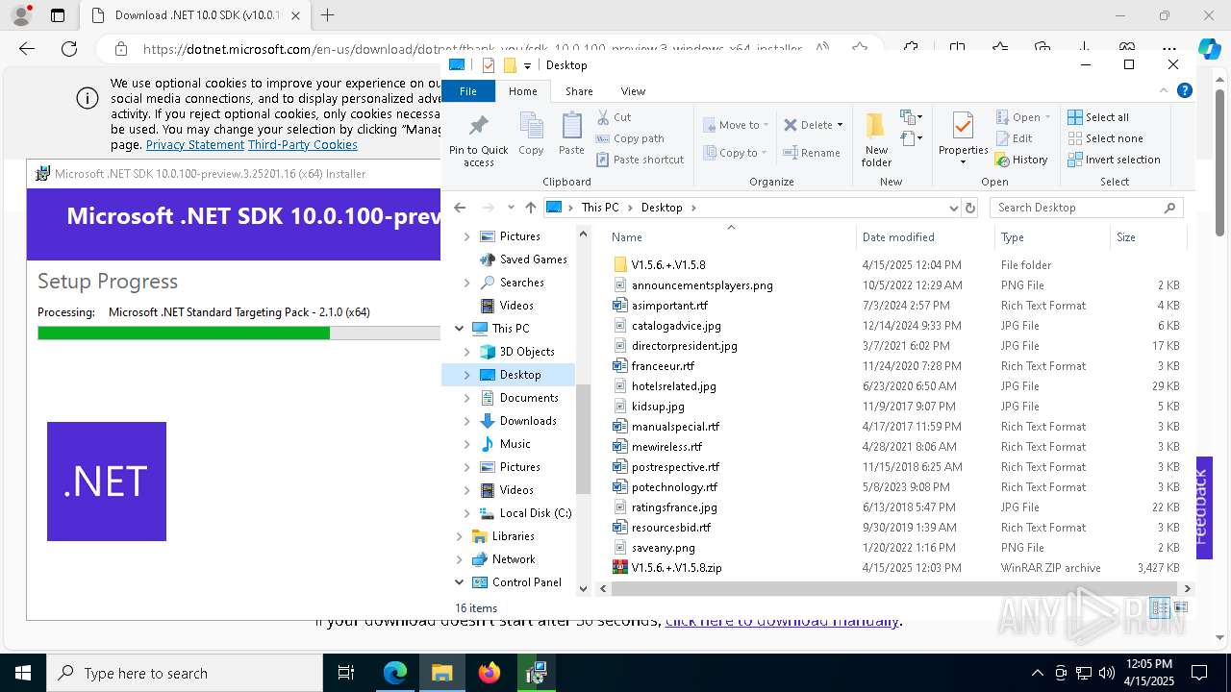Click the Explorer Help question mark icon
The image size is (1231, 692).
pyautogui.click(x=1185, y=90)
